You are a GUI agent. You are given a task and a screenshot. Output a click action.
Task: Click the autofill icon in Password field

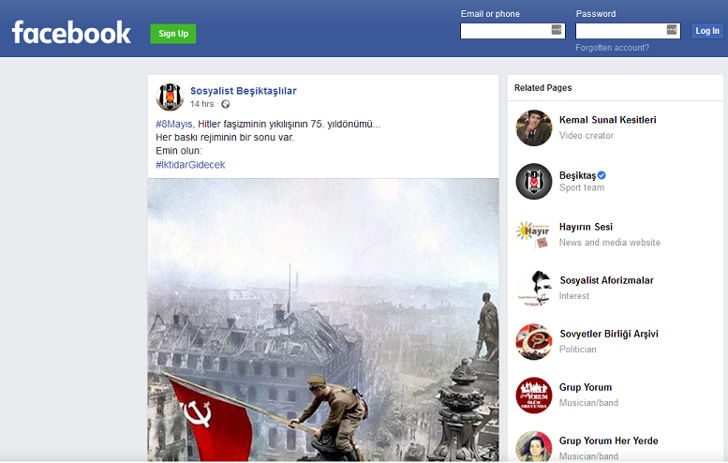pyautogui.click(x=672, y=30)
